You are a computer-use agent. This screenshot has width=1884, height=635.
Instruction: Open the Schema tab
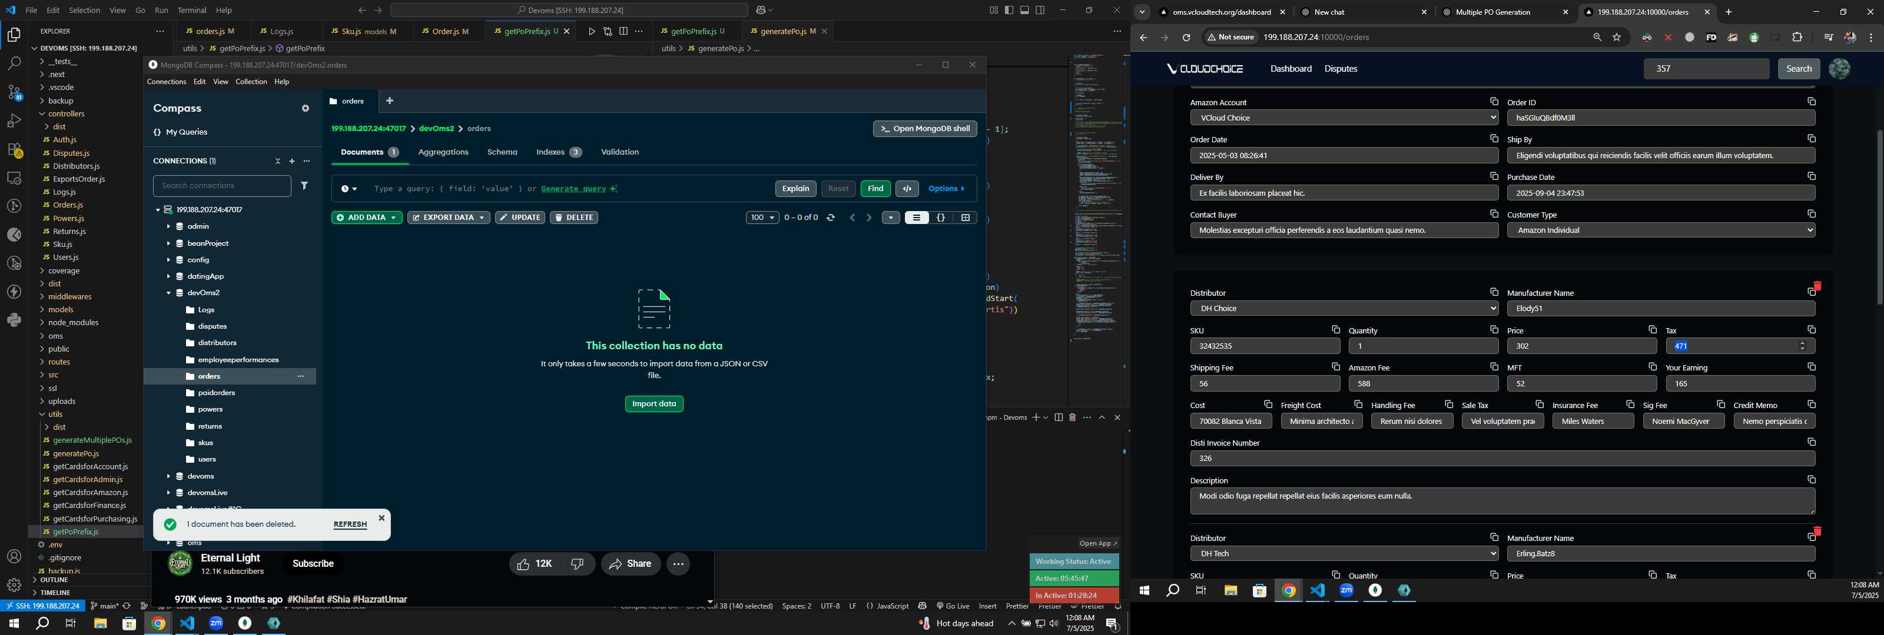502,152
